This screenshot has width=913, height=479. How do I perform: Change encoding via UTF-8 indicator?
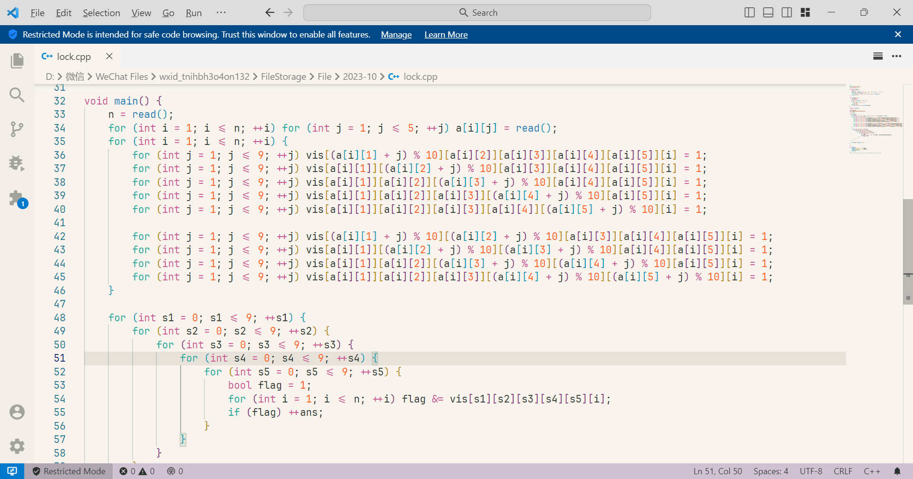[x=811, y=471]
